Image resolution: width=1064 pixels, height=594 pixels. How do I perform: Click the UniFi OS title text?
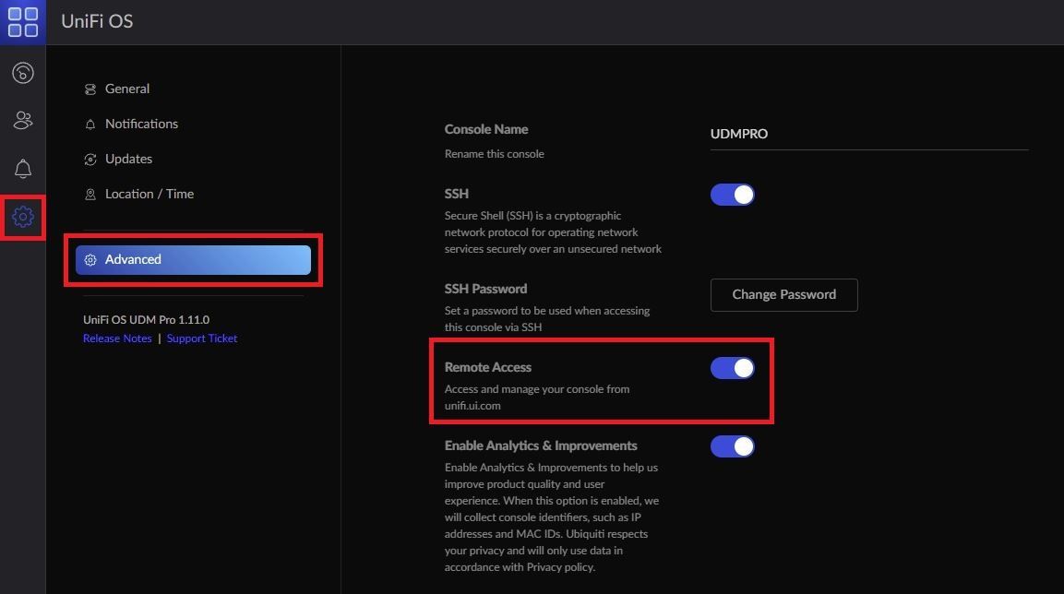(97, 21)
